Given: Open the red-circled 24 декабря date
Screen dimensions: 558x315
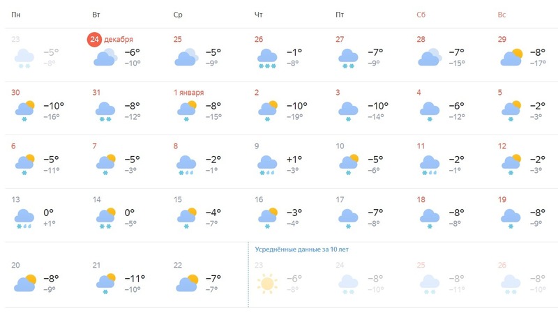Looking at the screenshot, I should pyautogui.click(x=110, y=40).
